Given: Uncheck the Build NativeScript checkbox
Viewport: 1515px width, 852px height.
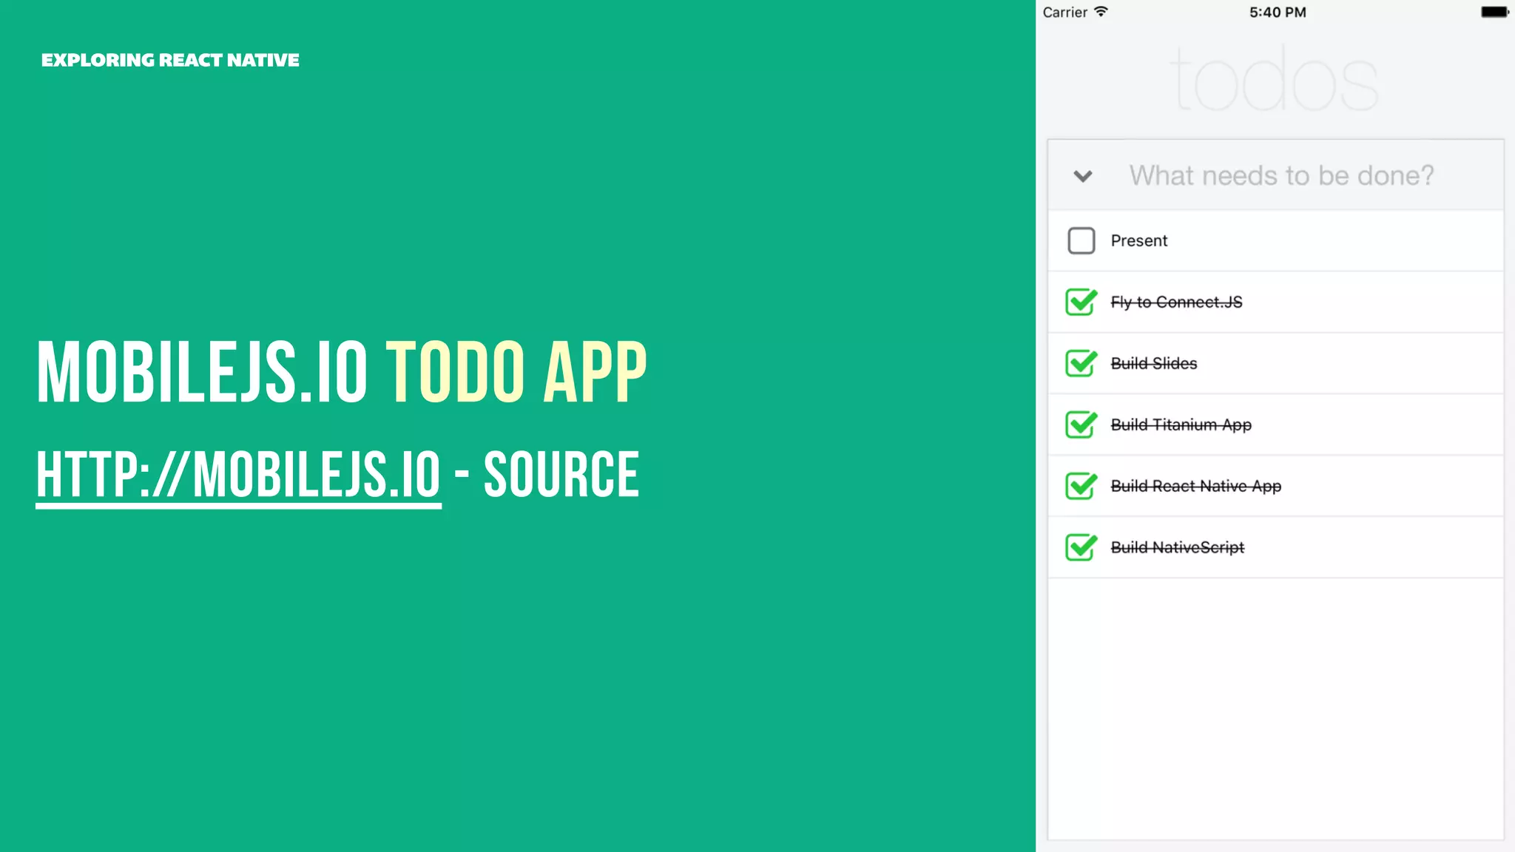Looking at the screenshot, I should [1081, 547].
